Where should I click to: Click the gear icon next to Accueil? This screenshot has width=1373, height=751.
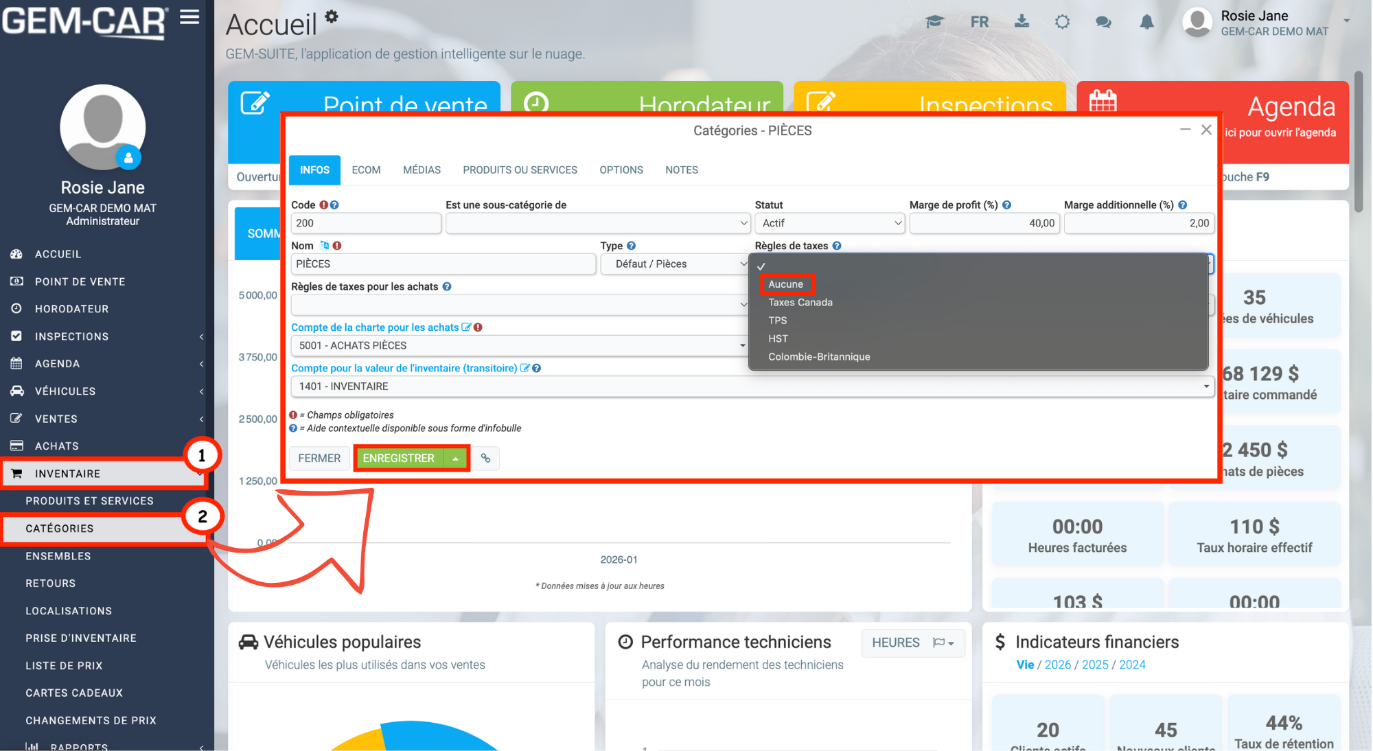(x=332, y=16)
